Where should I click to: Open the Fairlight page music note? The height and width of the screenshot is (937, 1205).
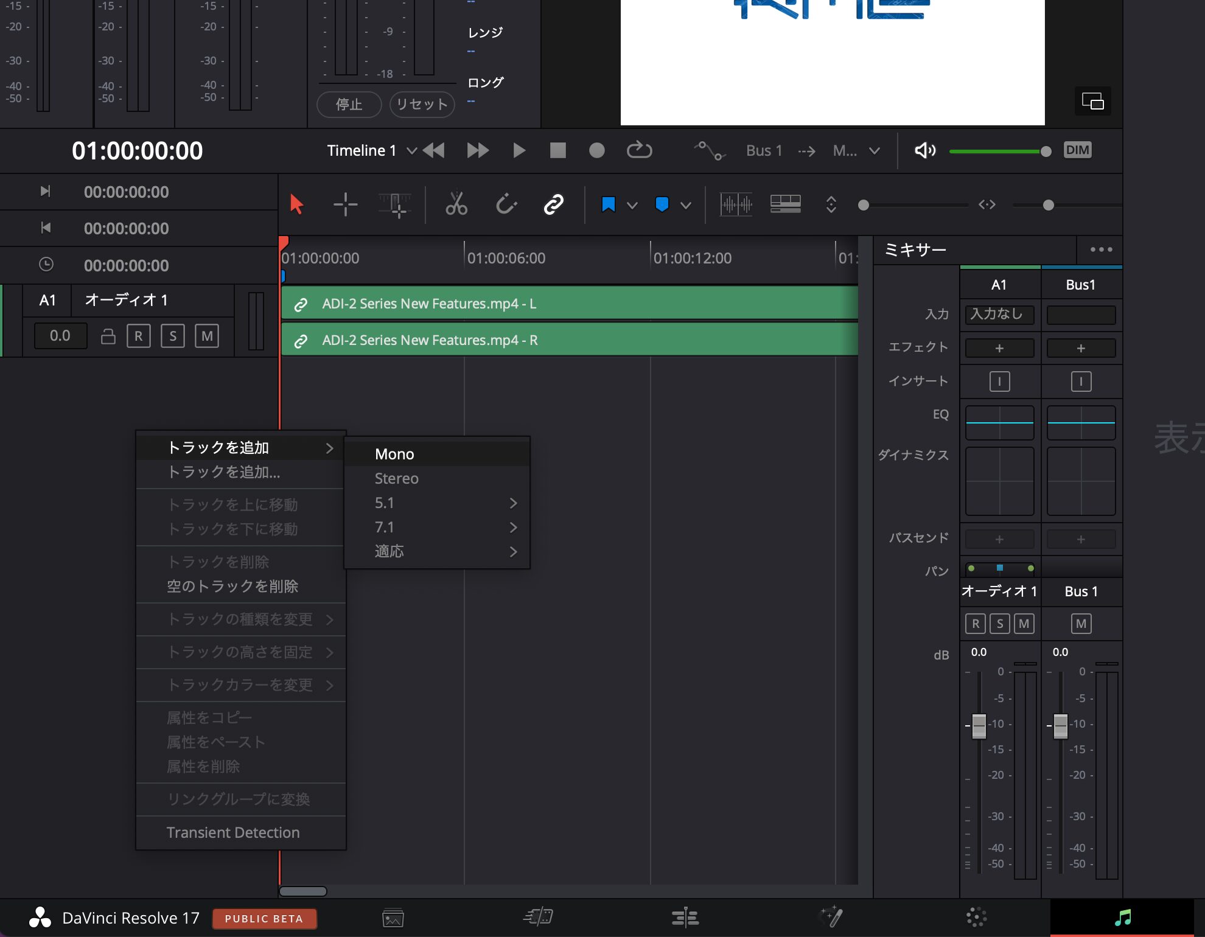pos(1122,917)
